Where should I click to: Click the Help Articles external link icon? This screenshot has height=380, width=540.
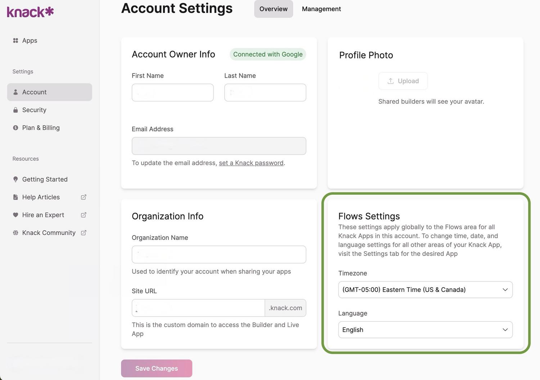point(84,197)
